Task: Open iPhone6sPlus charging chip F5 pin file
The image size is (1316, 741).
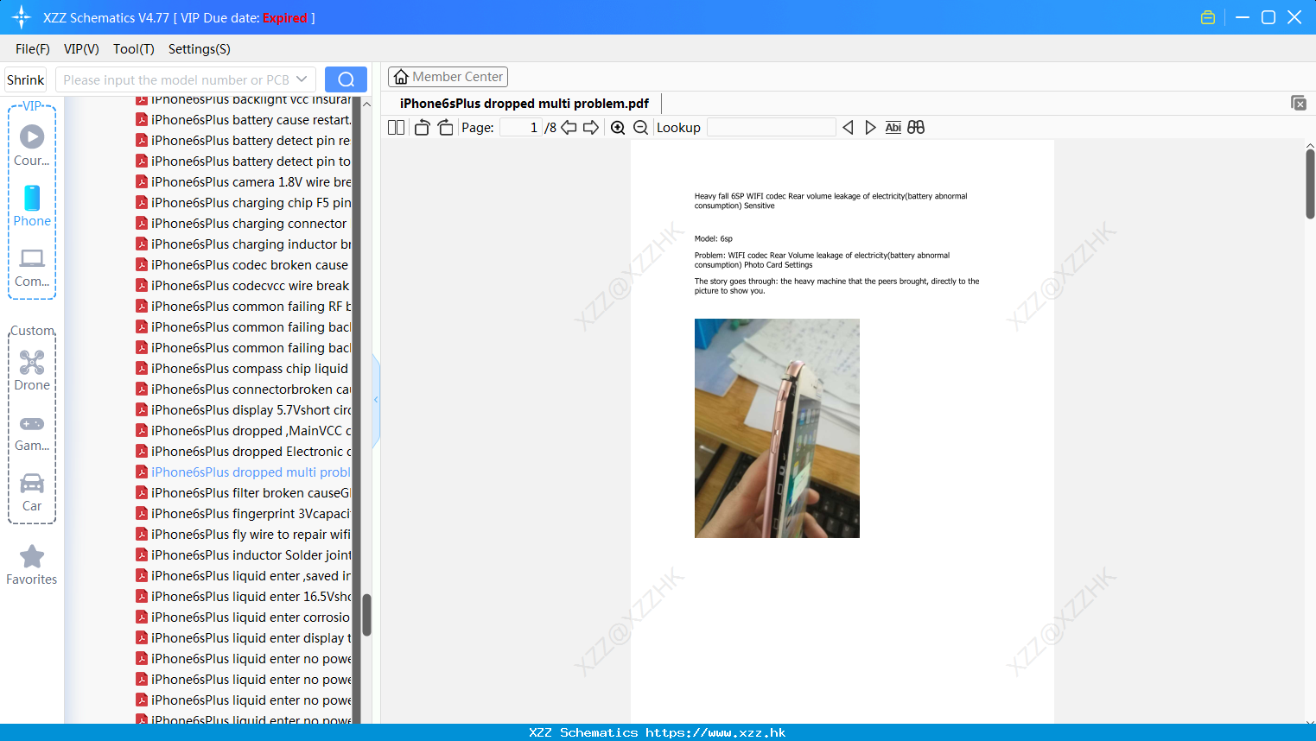Action: [x=244, y=203]
